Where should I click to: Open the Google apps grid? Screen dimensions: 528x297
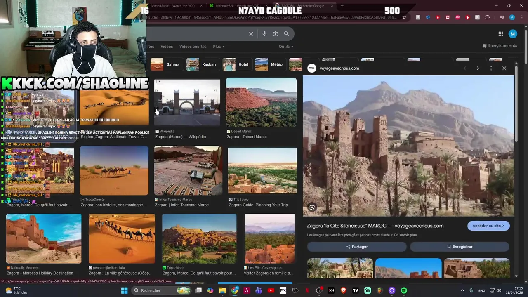coord(500,34)
